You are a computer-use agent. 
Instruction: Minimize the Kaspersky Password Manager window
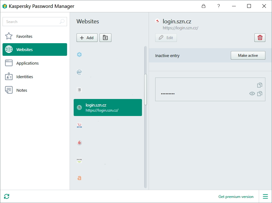(x=234, y=6)
